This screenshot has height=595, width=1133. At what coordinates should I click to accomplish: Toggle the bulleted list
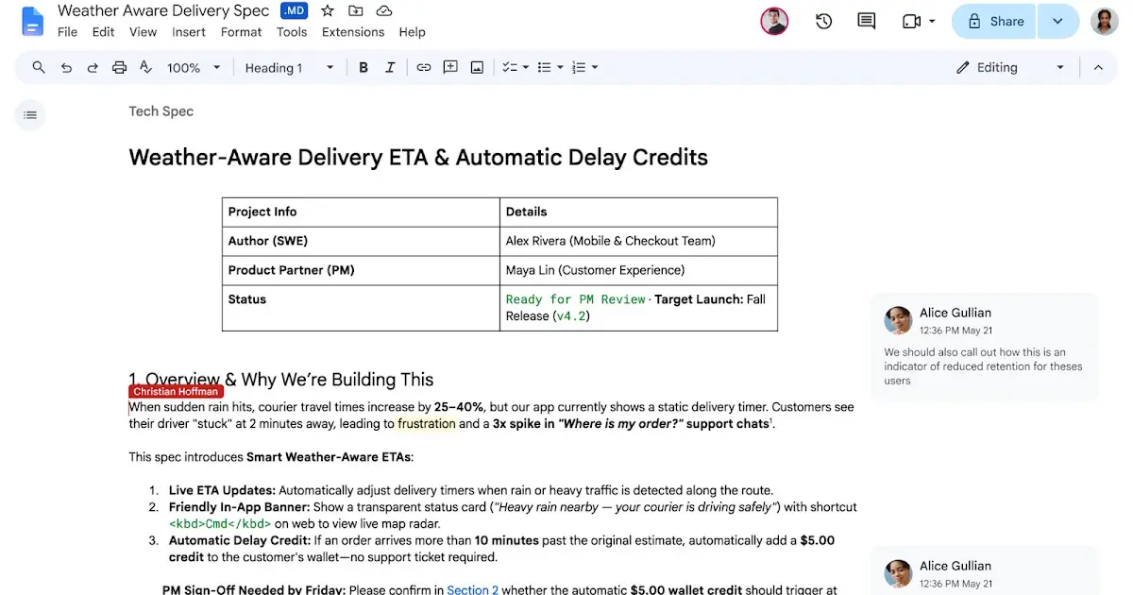click(x=544, y=67)
